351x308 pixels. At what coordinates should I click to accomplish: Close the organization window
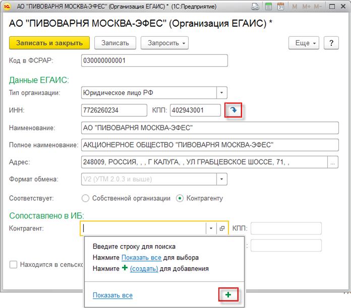[343, 7]
